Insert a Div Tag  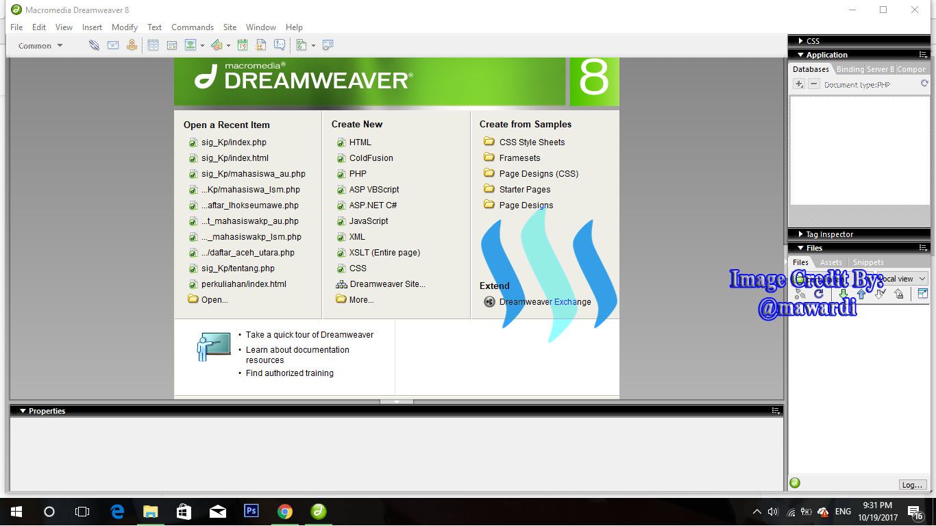tap(172, 45)
